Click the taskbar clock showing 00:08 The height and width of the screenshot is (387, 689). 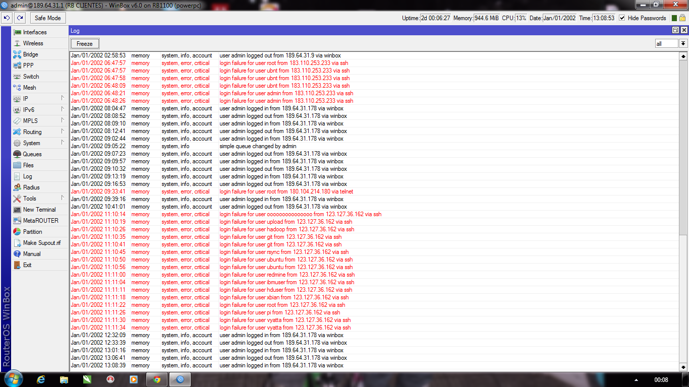click(x=661, y=379)
